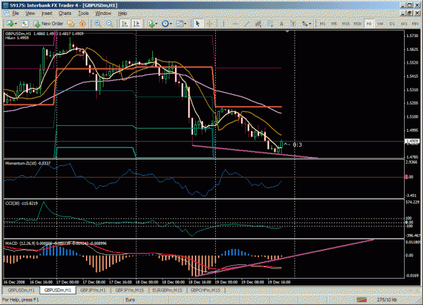
Task: Select the Trendline drawing tool
Action: (x=246, y=24)
